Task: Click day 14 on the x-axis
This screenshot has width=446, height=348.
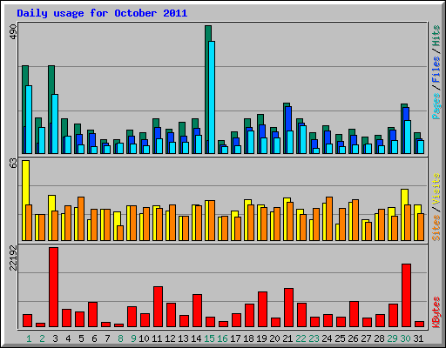Action: [x=196, y=338]
